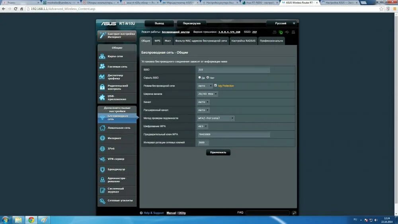The width and height of the screenshot is (398, 224).
Task: Bookmark page with the star icon
Action: [381, 9]
